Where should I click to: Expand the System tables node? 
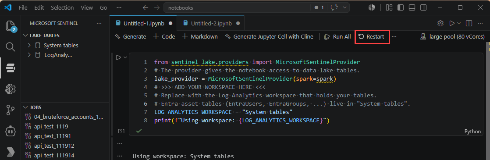(x=29, y=45)
